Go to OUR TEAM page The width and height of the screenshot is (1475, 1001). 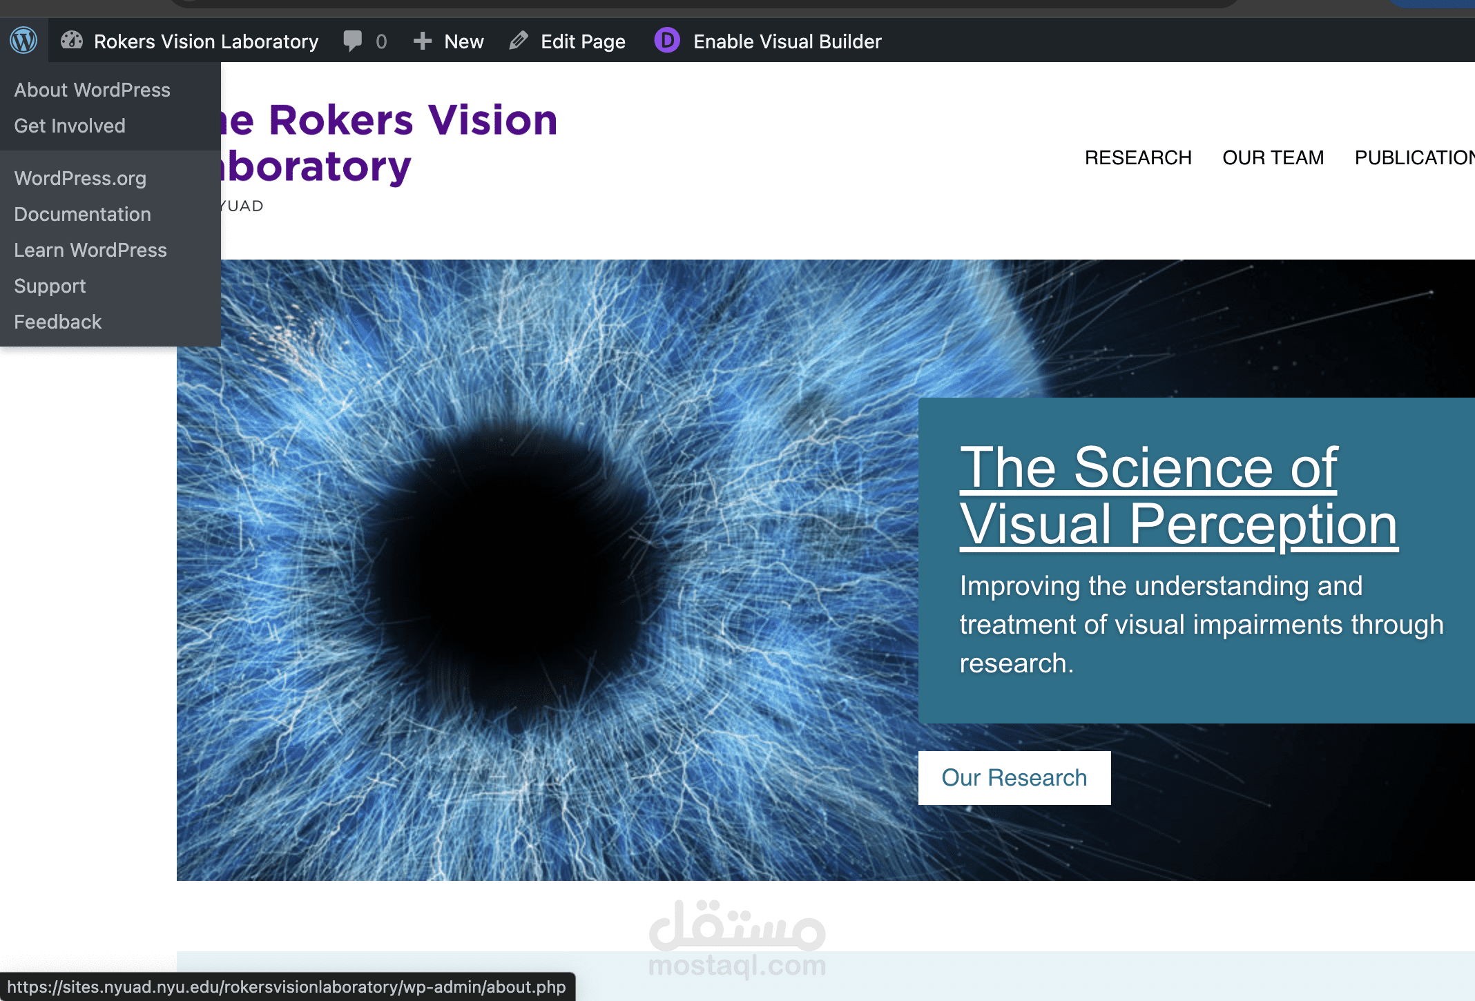(x=1273, y=157)
